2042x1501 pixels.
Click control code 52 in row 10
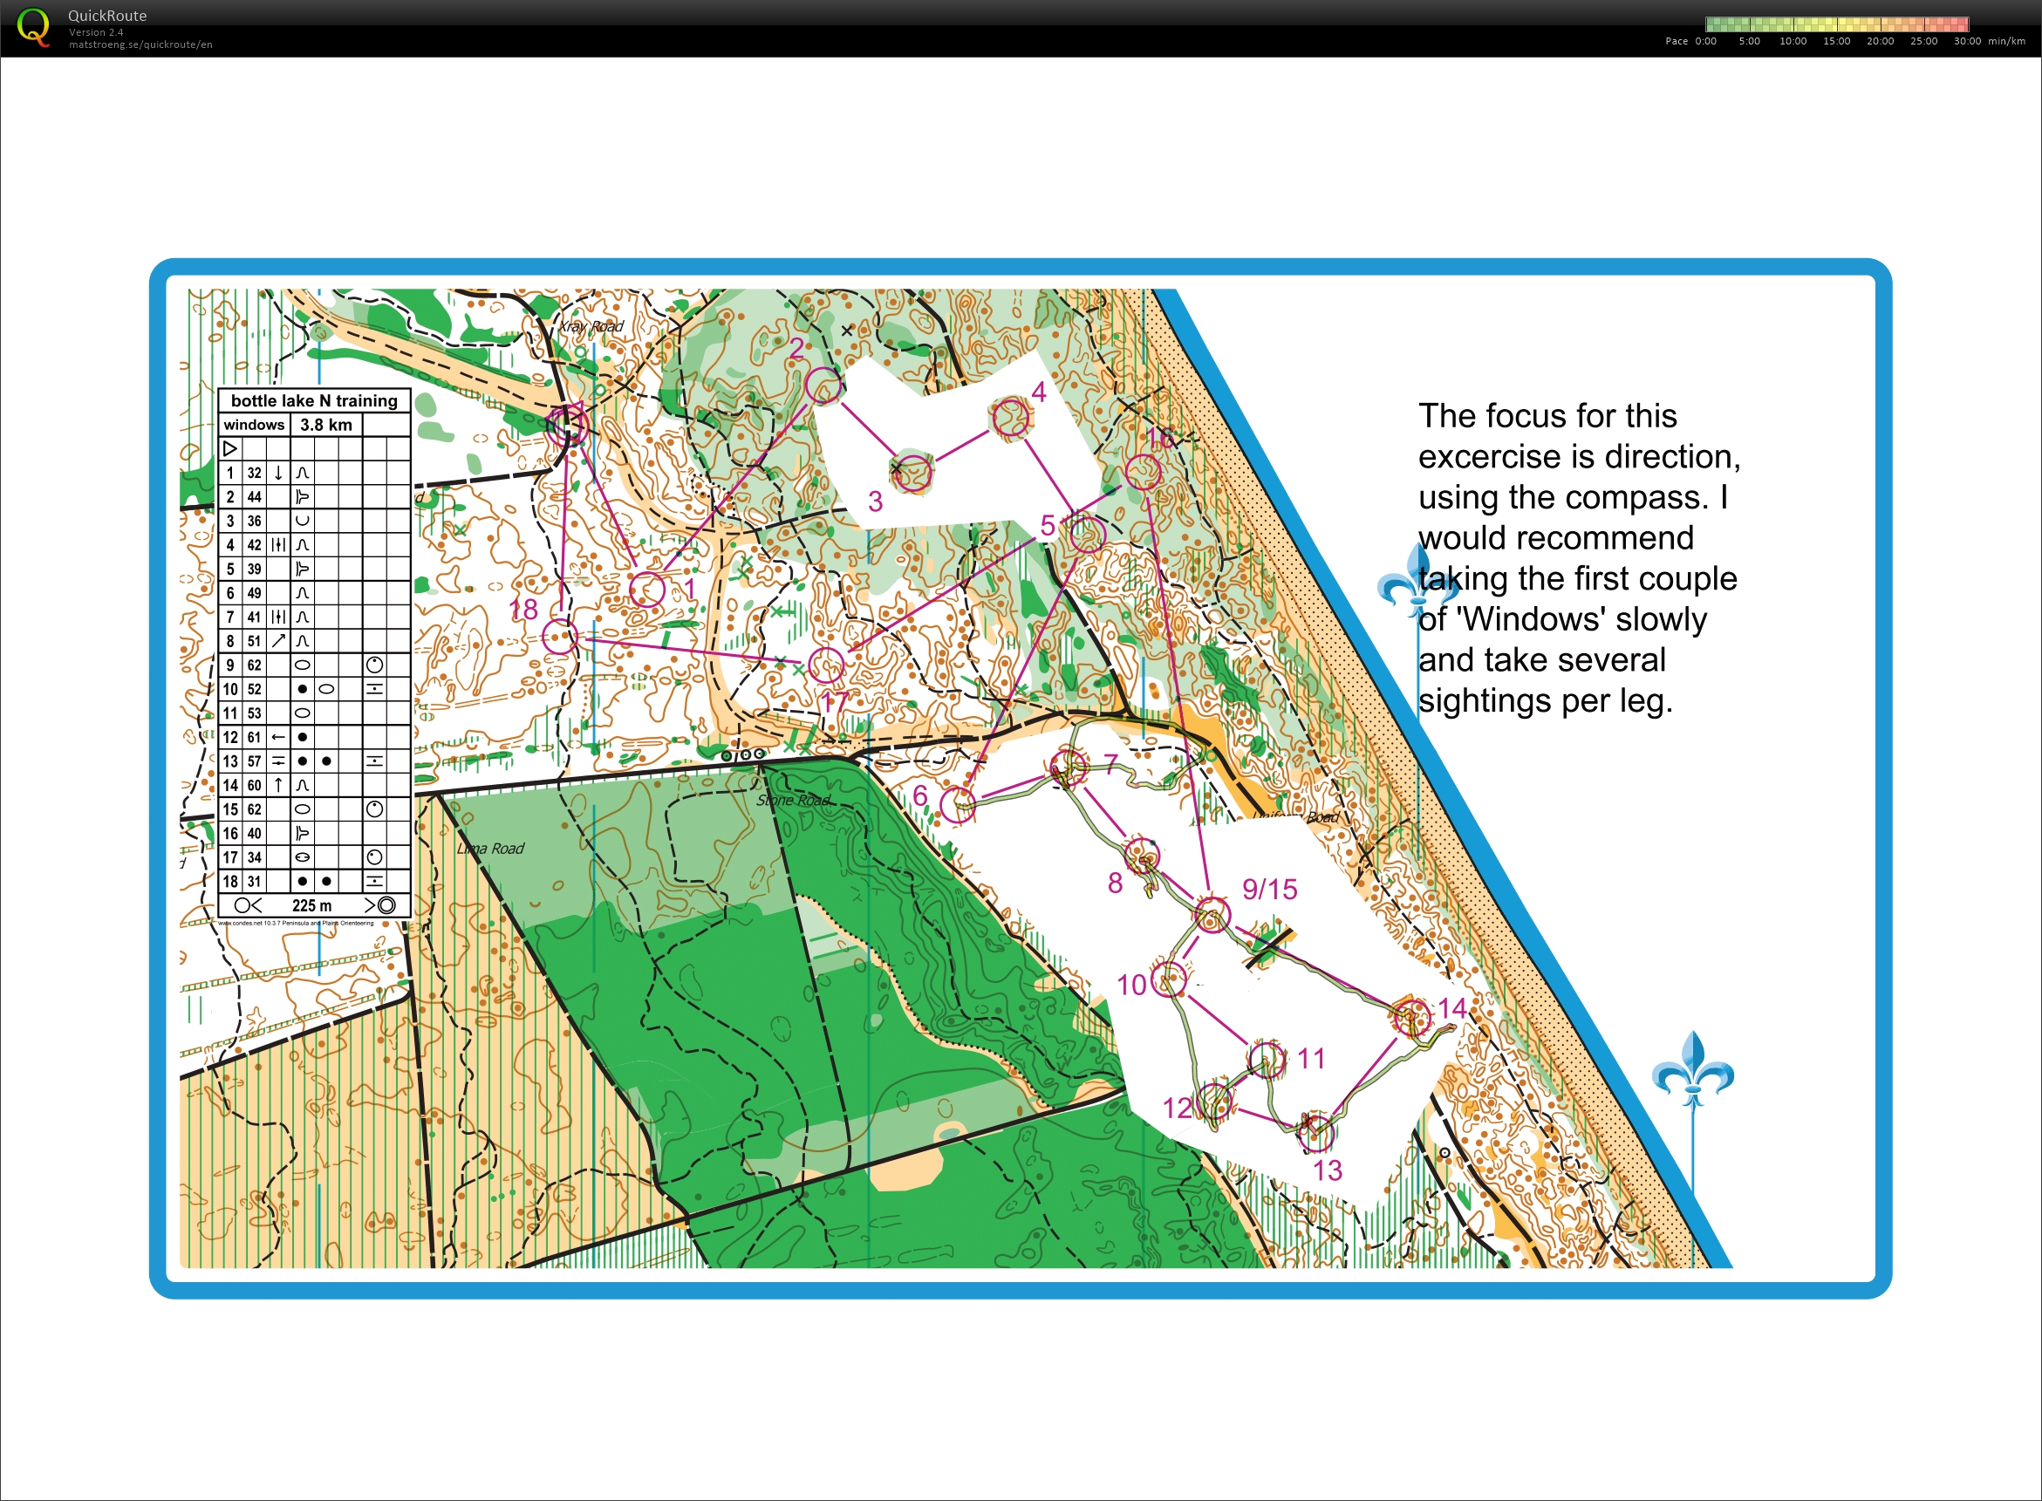[x=255, y=690]
